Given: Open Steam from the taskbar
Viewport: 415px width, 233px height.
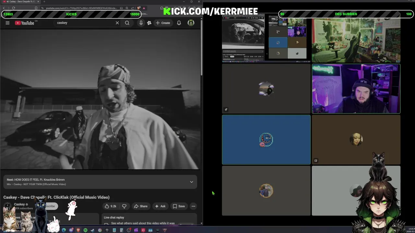Looking at the screenshot, I should pyautogui.click(x=92, y=230).
